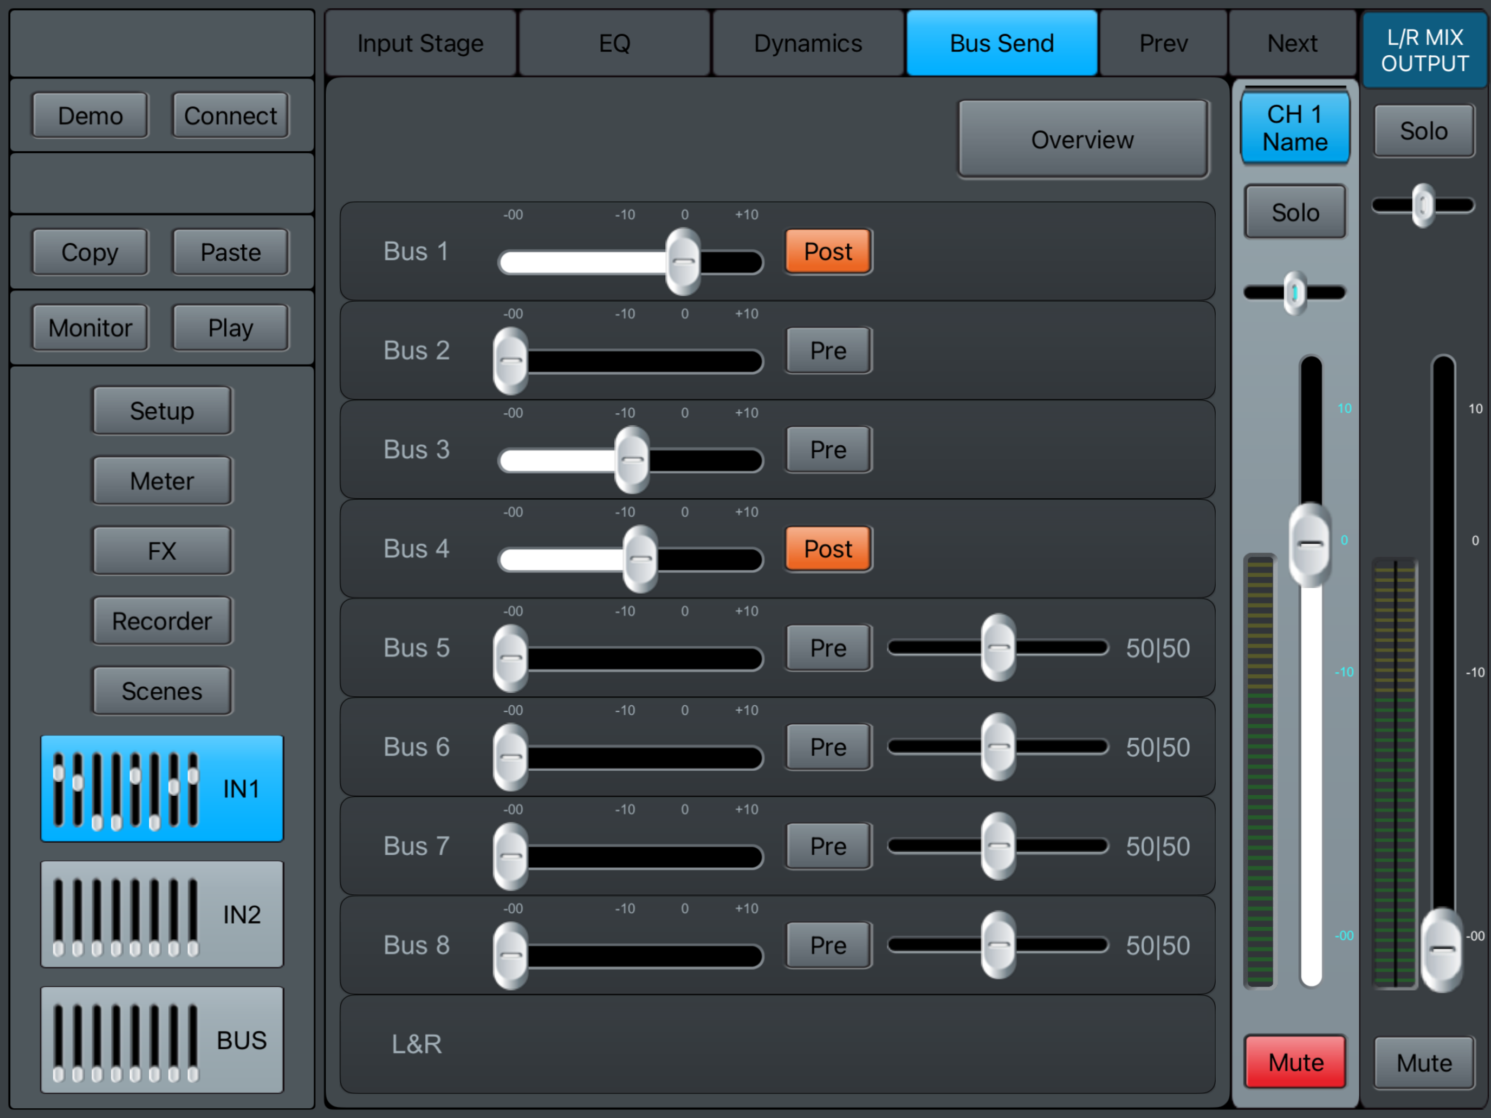Click the Bus 8 pan slider
The width and height of the screenshot is (1491, 1118).
pyautogui.click(x=999, y=945)
